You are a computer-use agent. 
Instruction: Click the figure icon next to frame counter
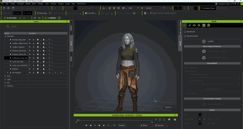pos(164,119)
